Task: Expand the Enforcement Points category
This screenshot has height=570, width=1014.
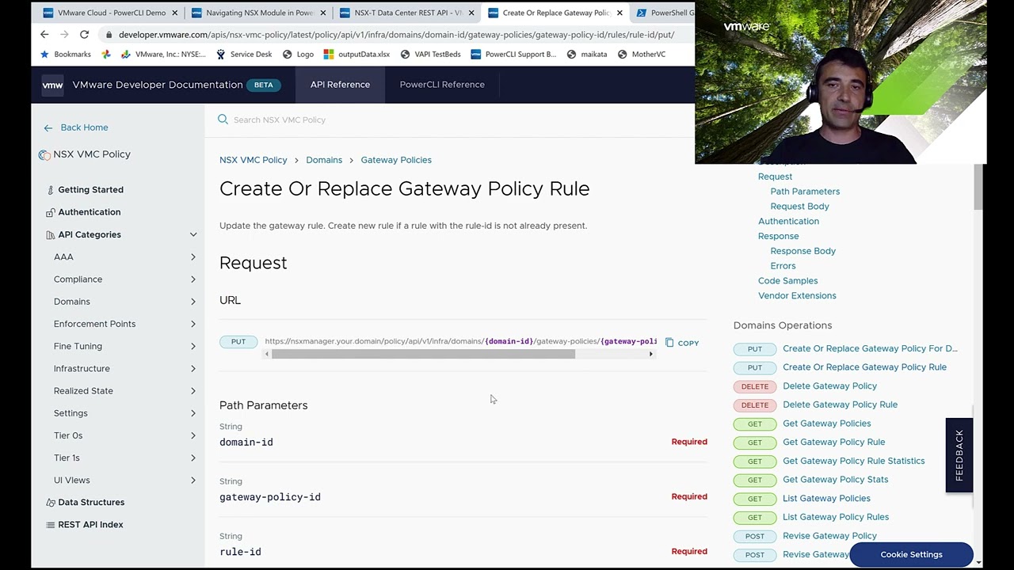Action: pos(193,324)
